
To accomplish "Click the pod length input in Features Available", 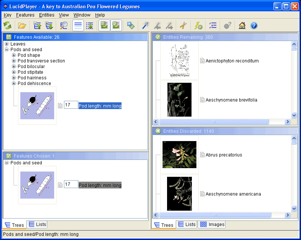I will click(71, 105).
